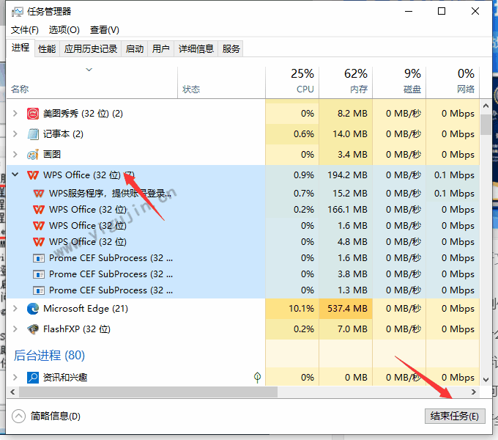Select the 资讯和兴趣 row name
498x440 pixels.
(65, 378)
